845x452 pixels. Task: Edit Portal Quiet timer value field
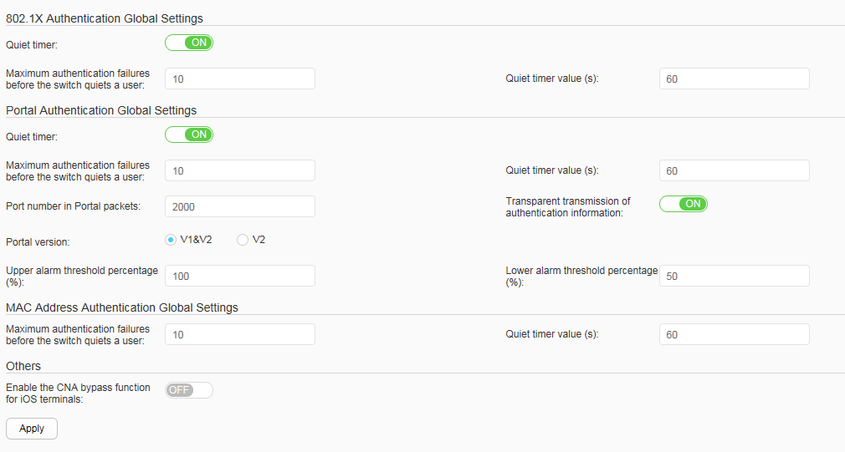[734, 170]
